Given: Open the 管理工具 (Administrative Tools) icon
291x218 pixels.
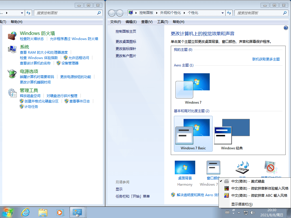Looking at the screenshot, I should pos(12,92).
